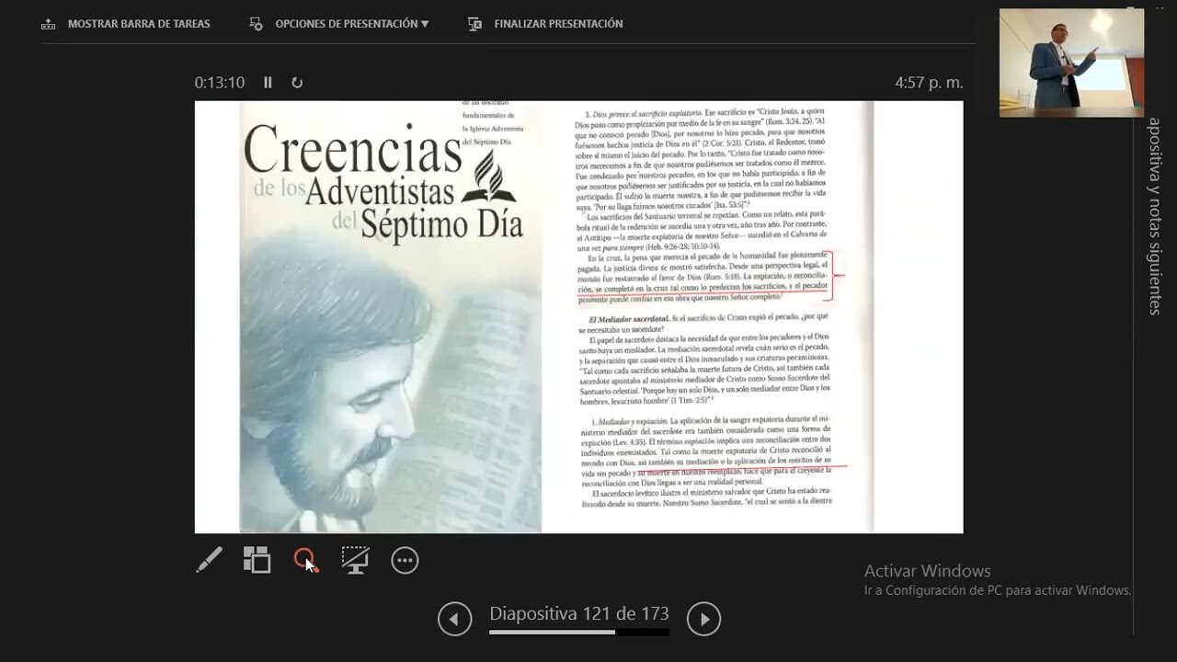Viewport: 1177px width, 662px height.
Task: Select the pen and laser pointer tool
Action: (209, 560)
